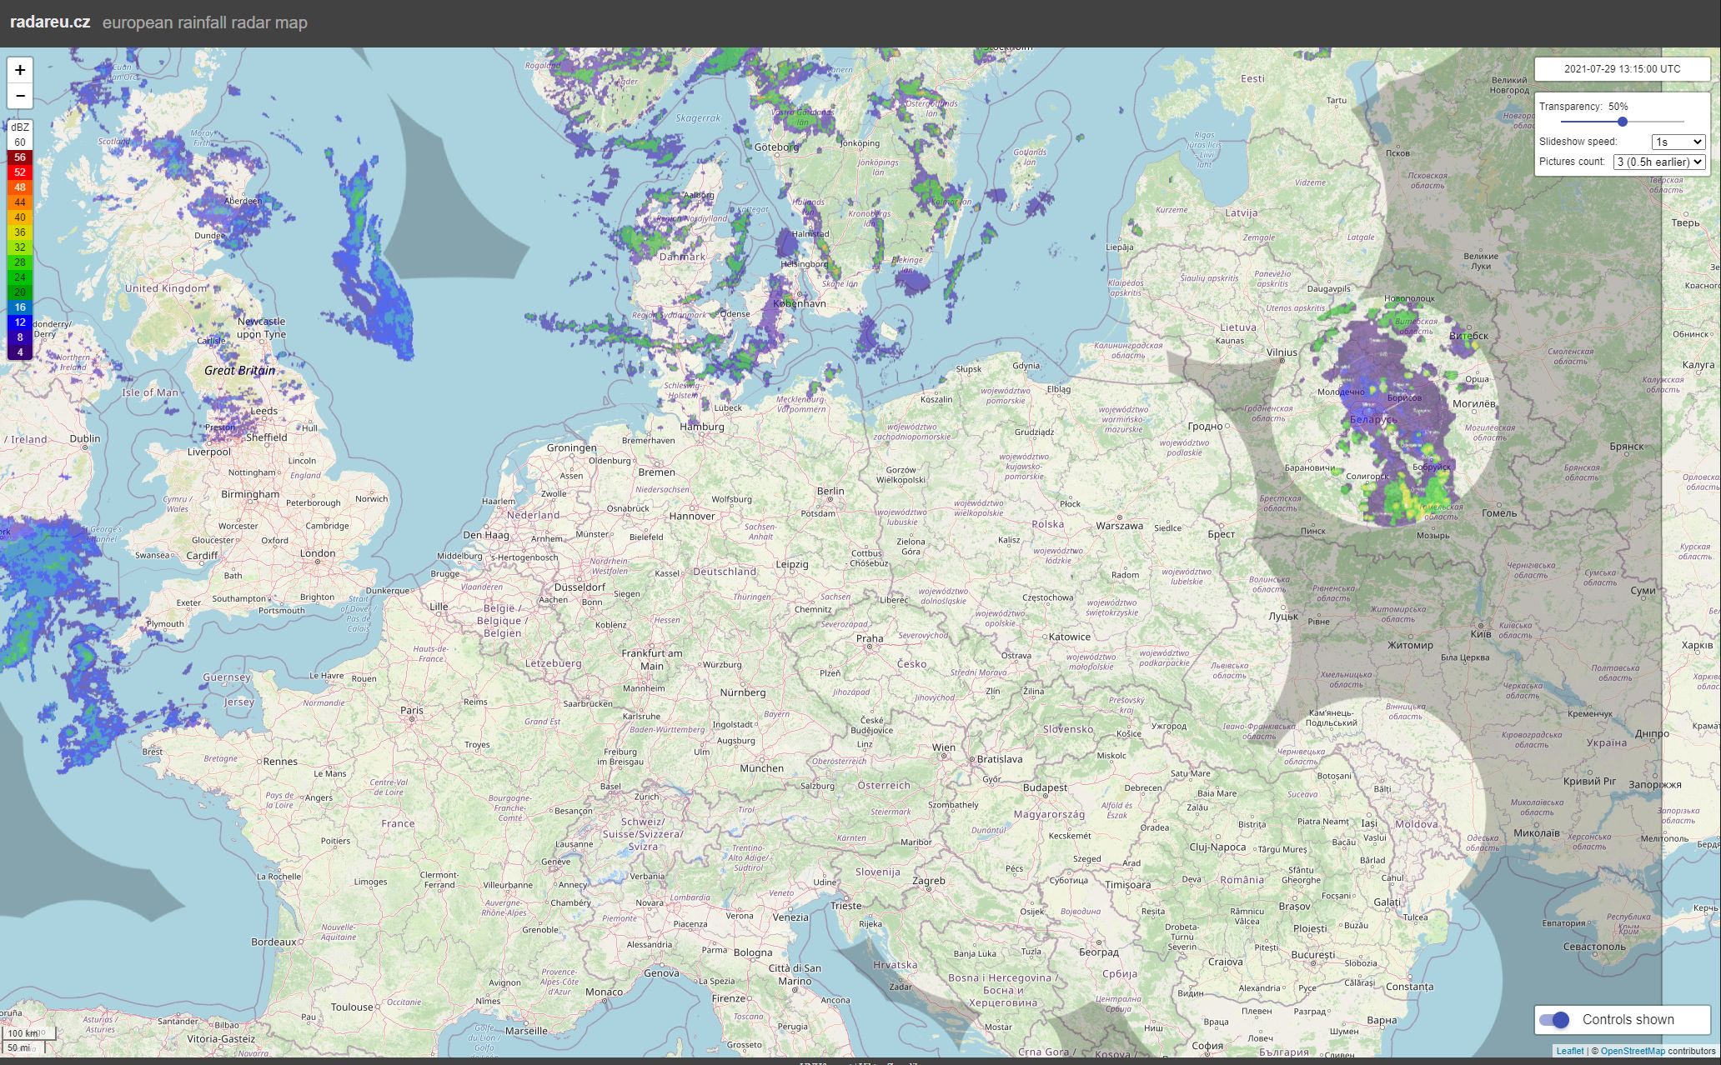Click the Berlin city label on map
The image size is (1721, 1065).
click(830, 491)
